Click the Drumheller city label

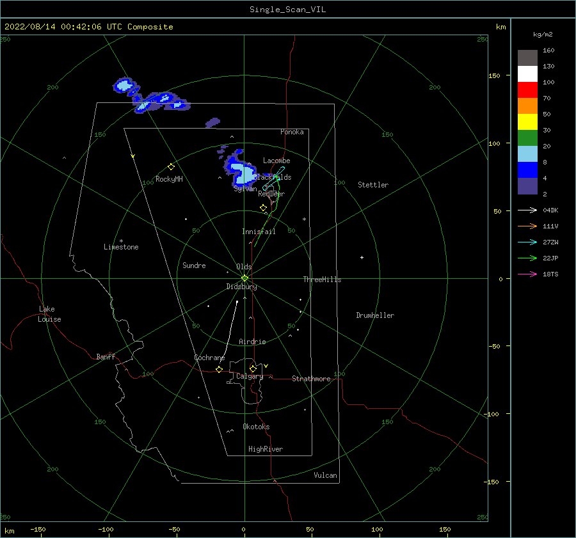coord(375,315)
